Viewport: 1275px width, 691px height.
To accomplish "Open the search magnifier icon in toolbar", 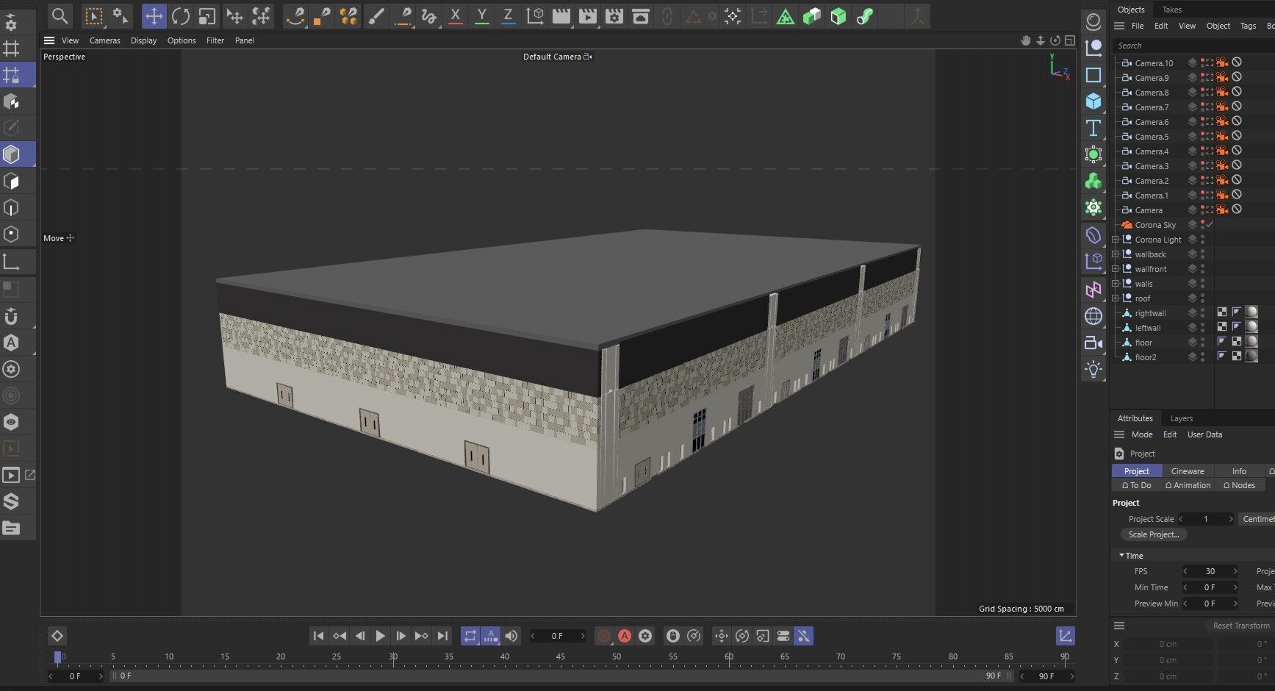I will [60, 16].
